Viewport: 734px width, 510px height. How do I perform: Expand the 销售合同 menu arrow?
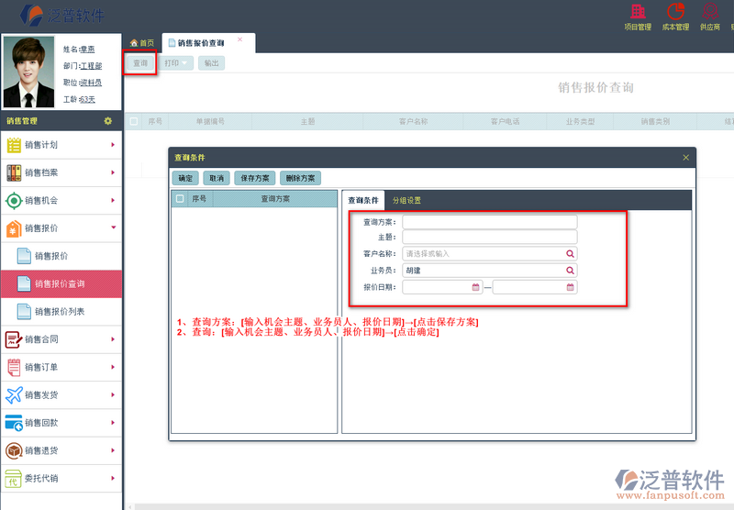[113, 339]
